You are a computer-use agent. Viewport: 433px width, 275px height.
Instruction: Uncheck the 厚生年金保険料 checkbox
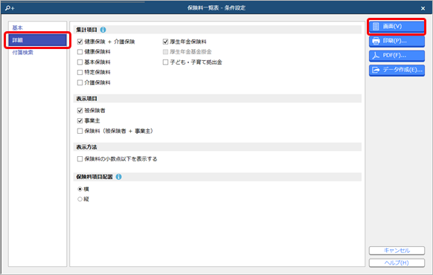click(x=165, y=42)
